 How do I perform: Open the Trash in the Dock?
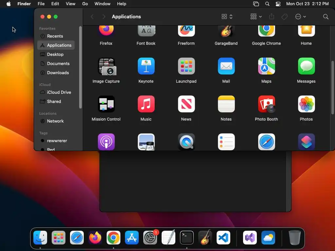295,238
